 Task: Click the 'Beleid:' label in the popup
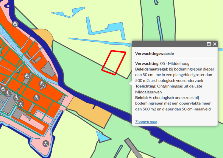coord(141,98)
